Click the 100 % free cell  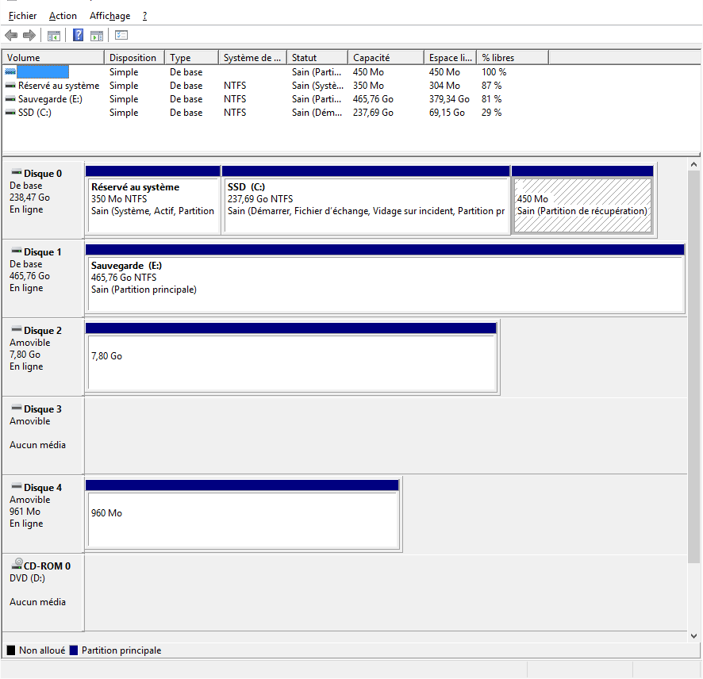click(494, 72)
